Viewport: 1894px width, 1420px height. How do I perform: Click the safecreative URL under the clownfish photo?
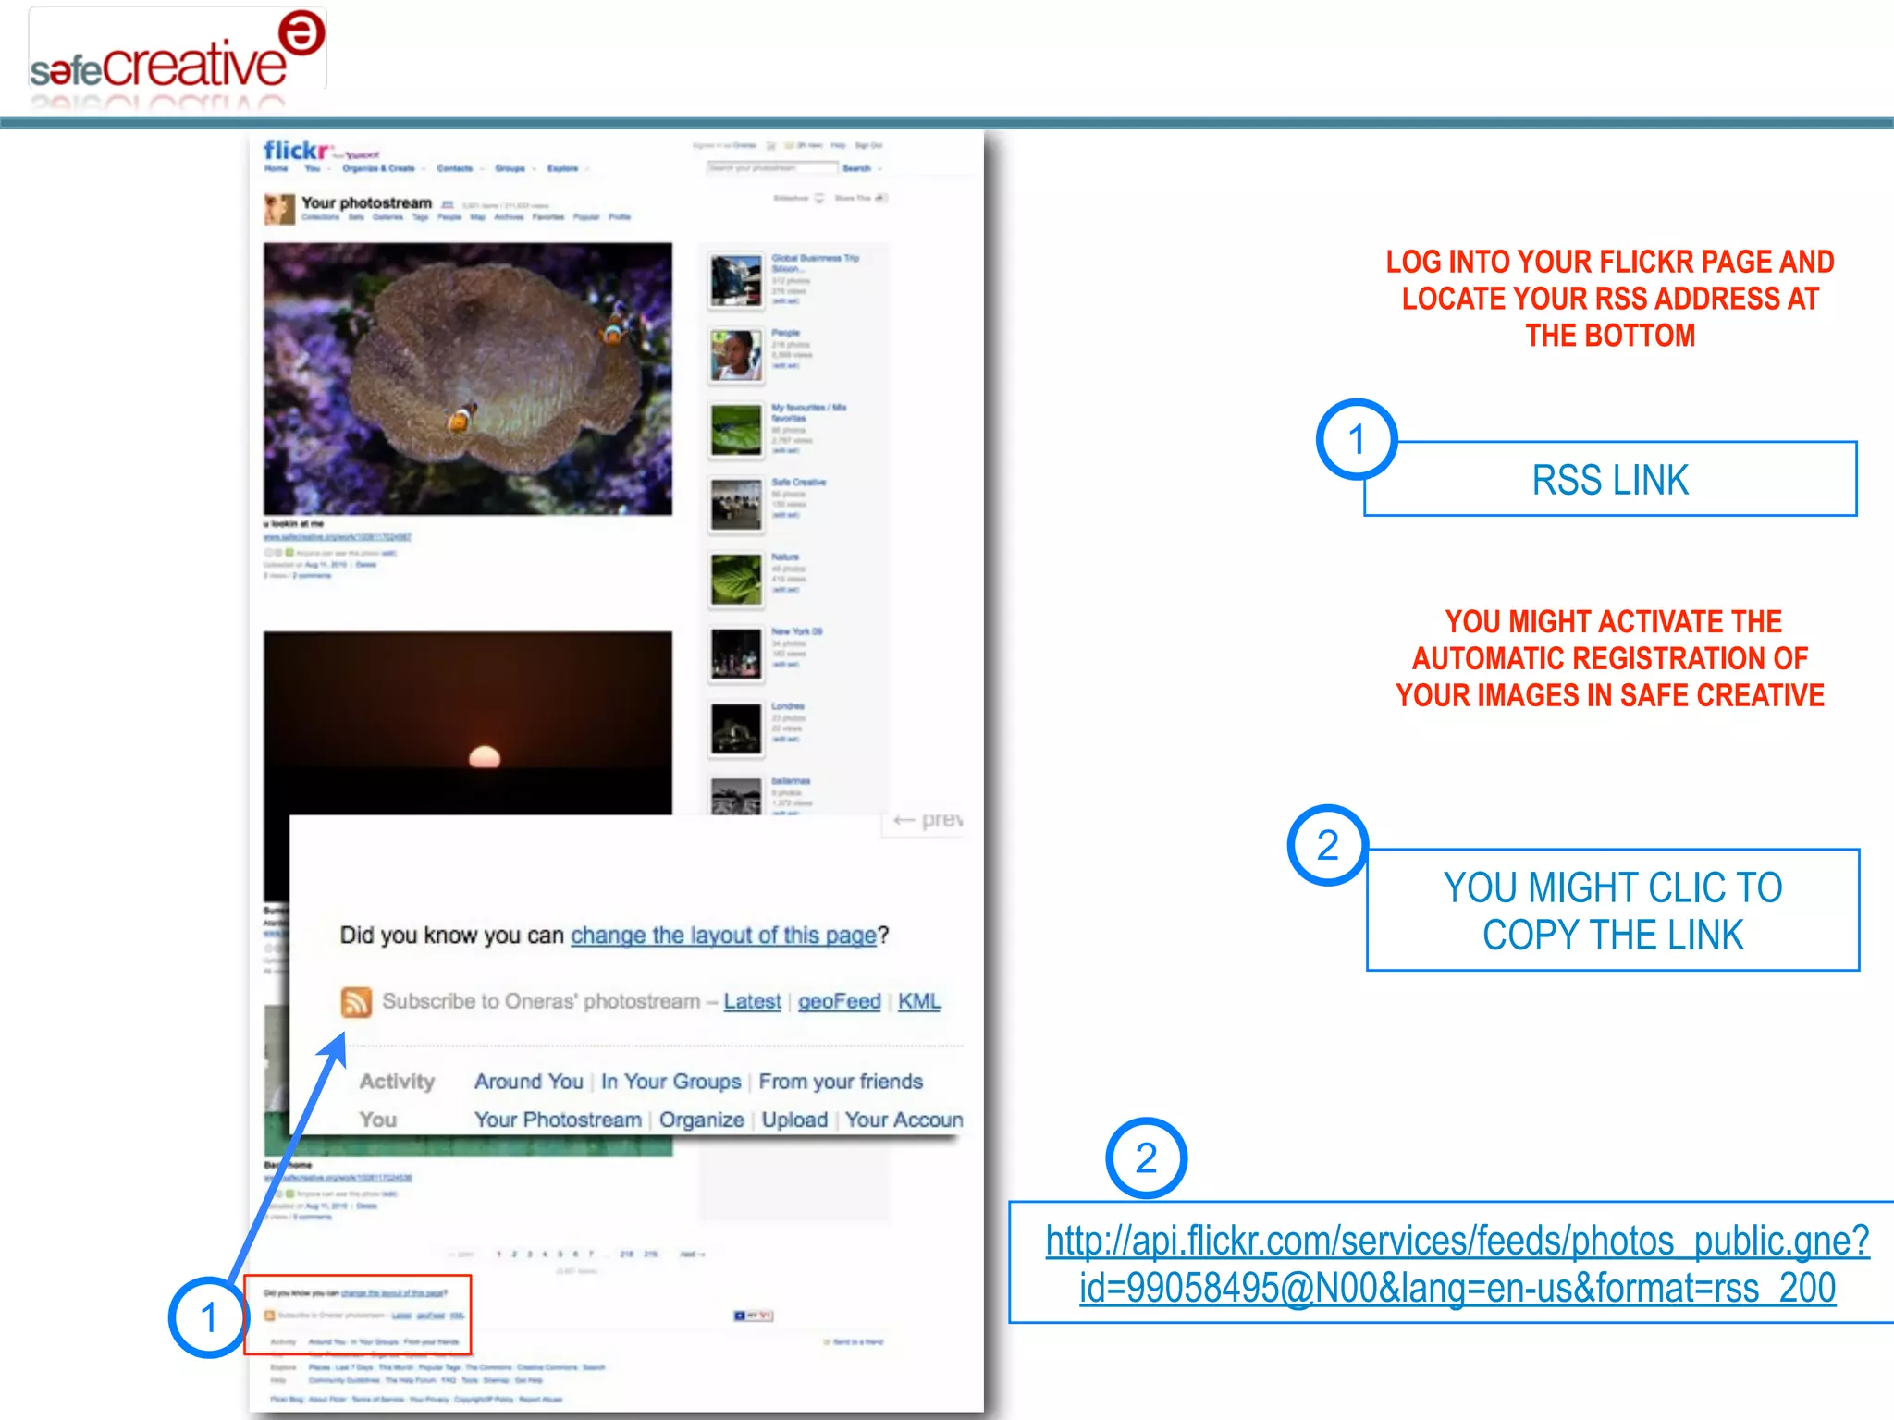338,537
